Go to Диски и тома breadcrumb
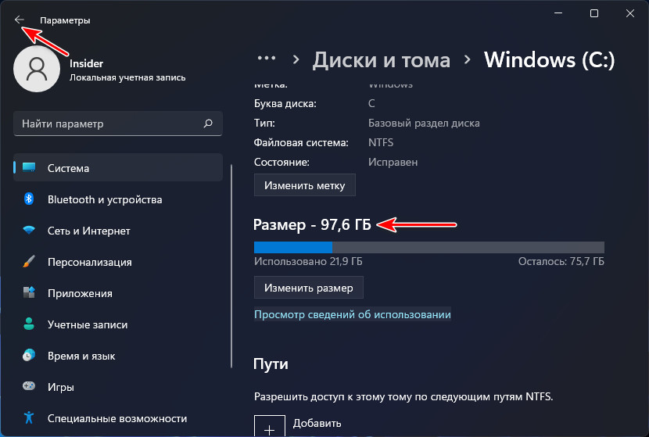This screenshot has height=437, width=649. coord(382,59)
